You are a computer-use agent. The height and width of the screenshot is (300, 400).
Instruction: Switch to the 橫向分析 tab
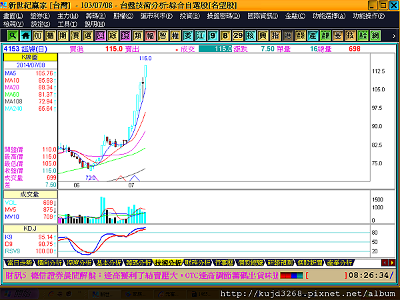pyautogui.click(x=49, y=263)
